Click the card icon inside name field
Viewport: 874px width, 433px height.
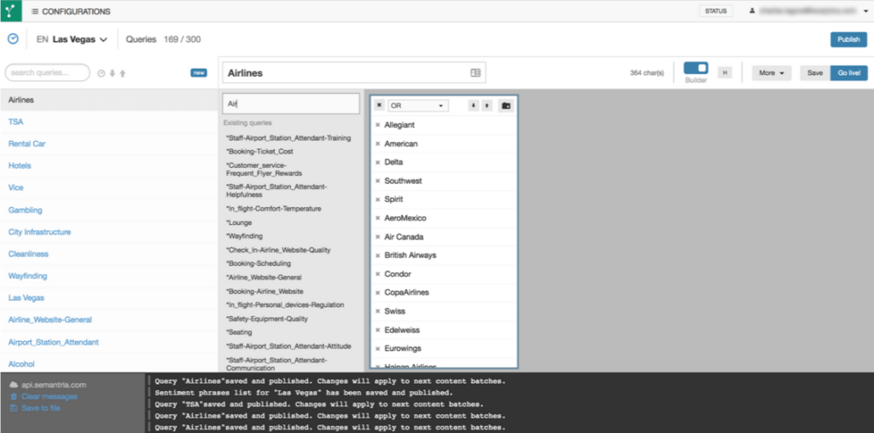[475, 73]
